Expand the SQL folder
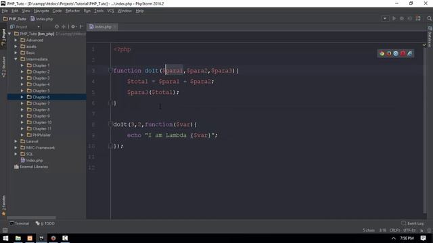 click(x=16, y=154)
